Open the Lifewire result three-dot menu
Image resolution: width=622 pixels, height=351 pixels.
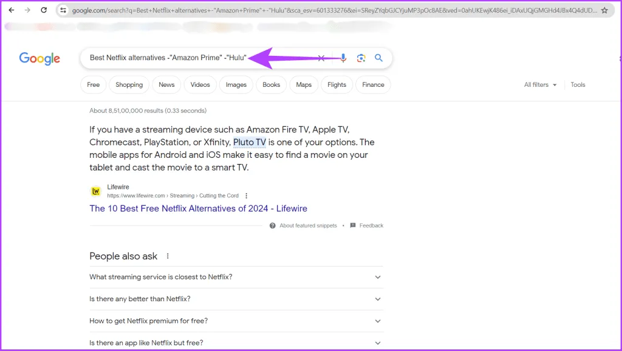246,196
